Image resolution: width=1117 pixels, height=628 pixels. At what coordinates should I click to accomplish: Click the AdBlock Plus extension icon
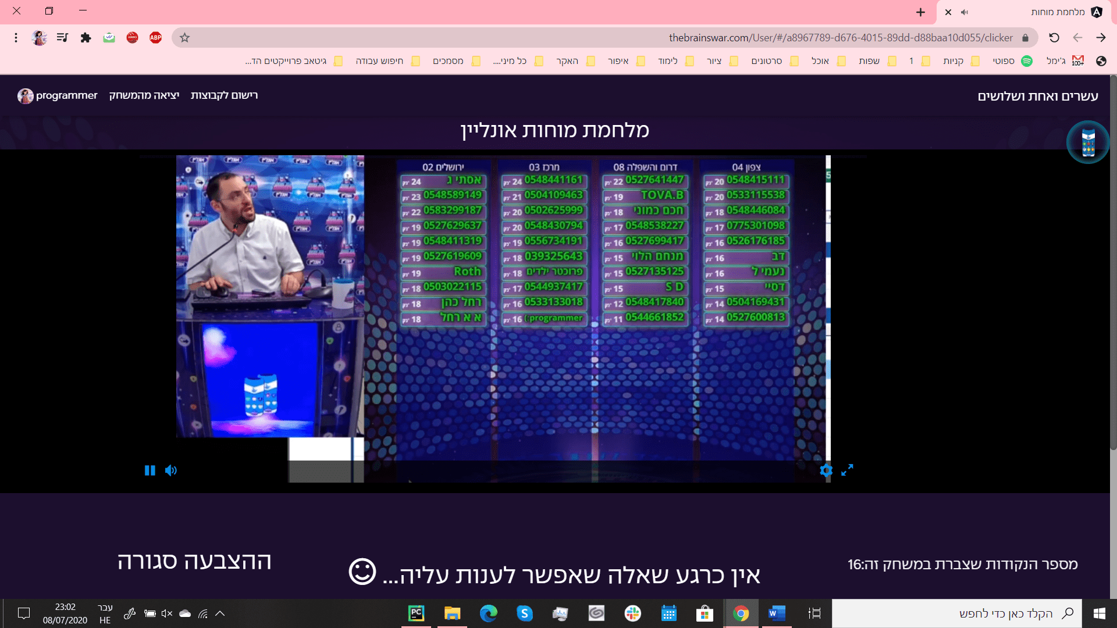[x=155, y=38]
